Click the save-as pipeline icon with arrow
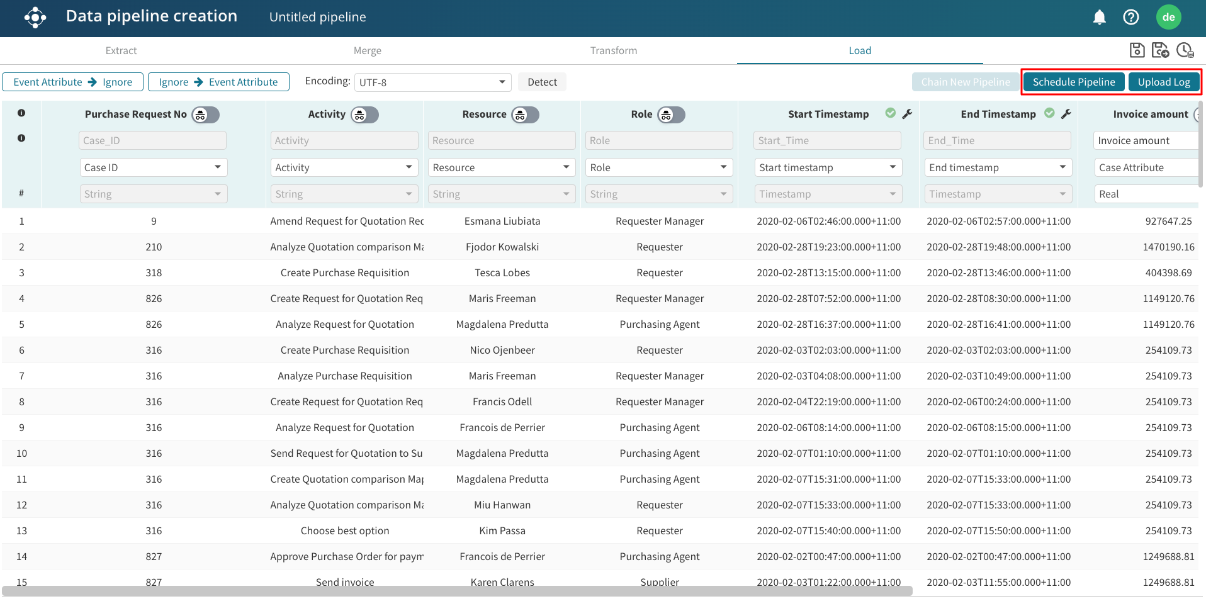This screenshot has width=1206, height=606. coord(1160,50)
